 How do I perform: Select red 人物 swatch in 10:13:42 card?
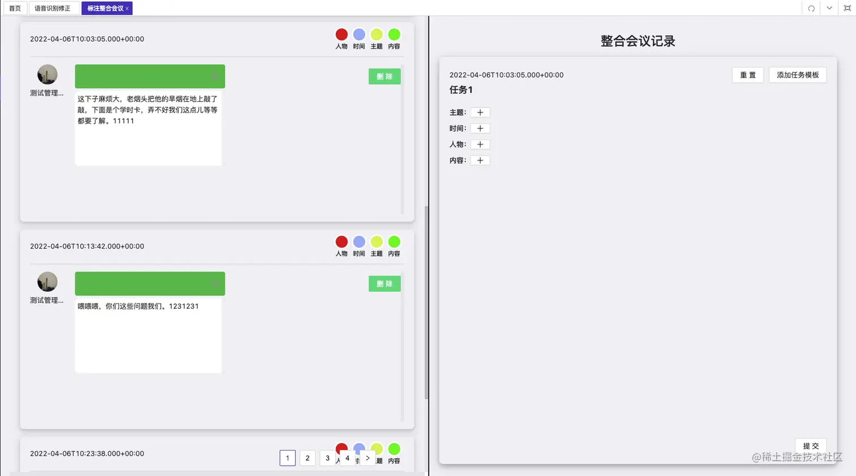coord(341,242)
